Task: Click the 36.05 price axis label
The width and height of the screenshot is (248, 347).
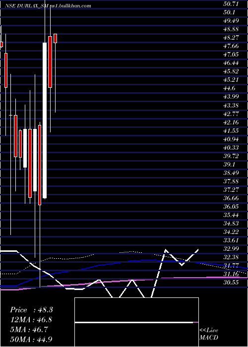Action: tap(231, 207)
